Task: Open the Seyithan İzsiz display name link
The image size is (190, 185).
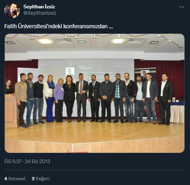Action: click(x=39, y=7)
